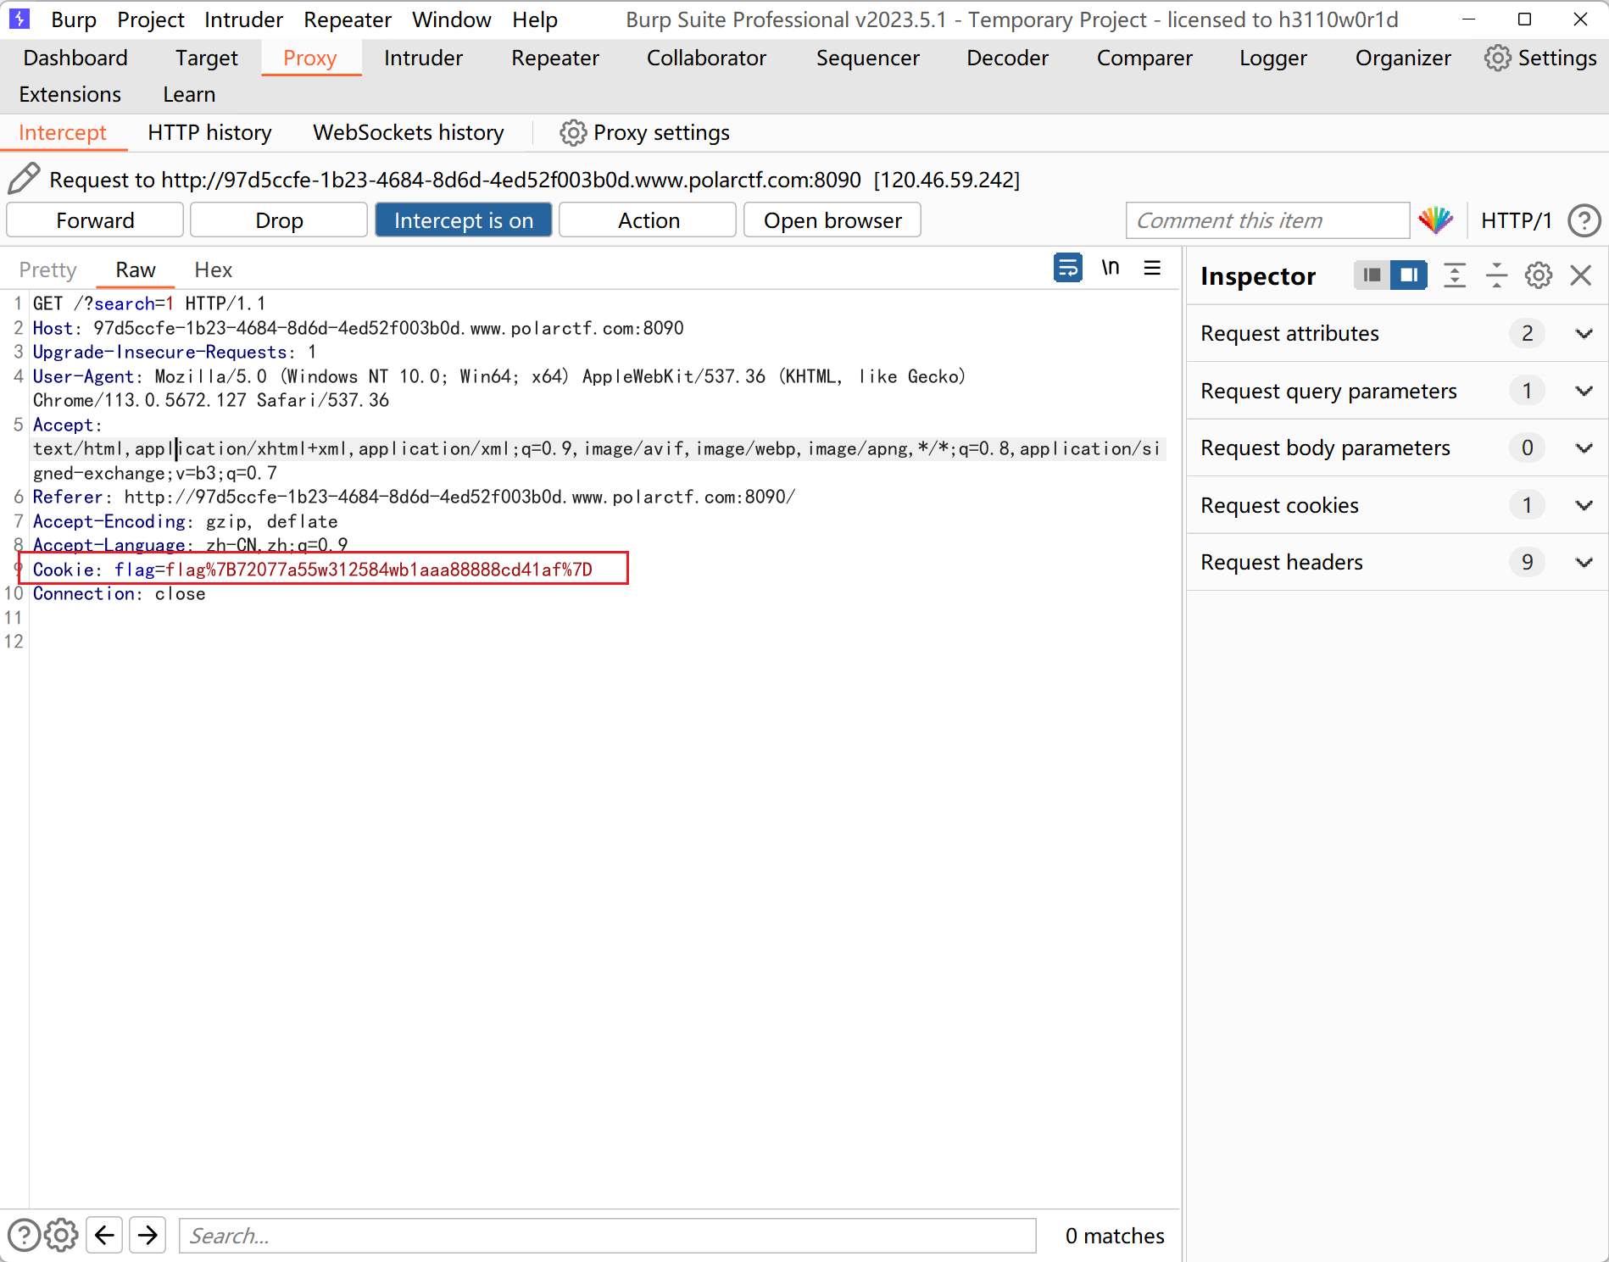Screen dimensions: 1609x1262
Task: Open the highlight color picker icon
Action: pos(1436,220)
